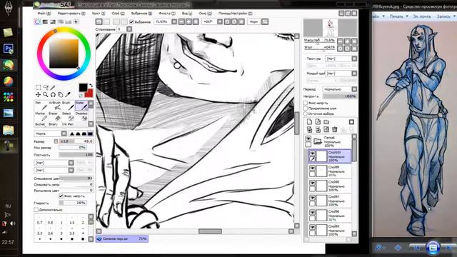This screenshot has height=257, width=457.
Task: Open second brush texture [Нет] dropdown
Action: pos(54,170)
